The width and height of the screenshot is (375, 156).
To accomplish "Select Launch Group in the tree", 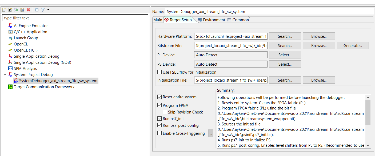I will coord(26,38).
